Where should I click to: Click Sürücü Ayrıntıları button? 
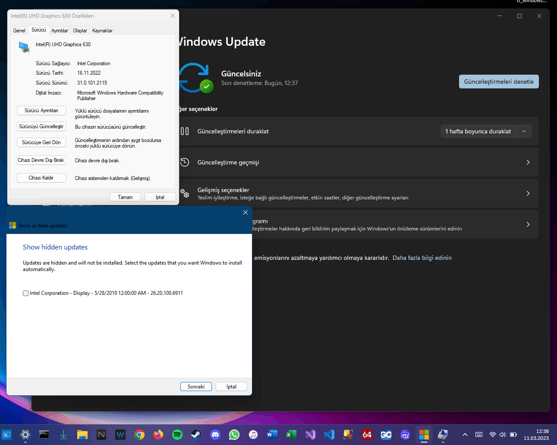point(41,110)
